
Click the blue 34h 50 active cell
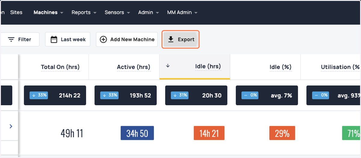(x=137, y=133)
